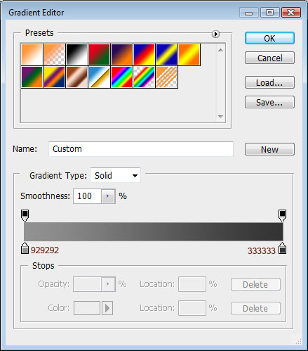Select the violet, green, orange gradient preset
This screenshot has height=351, width=308.
(32, 77)
